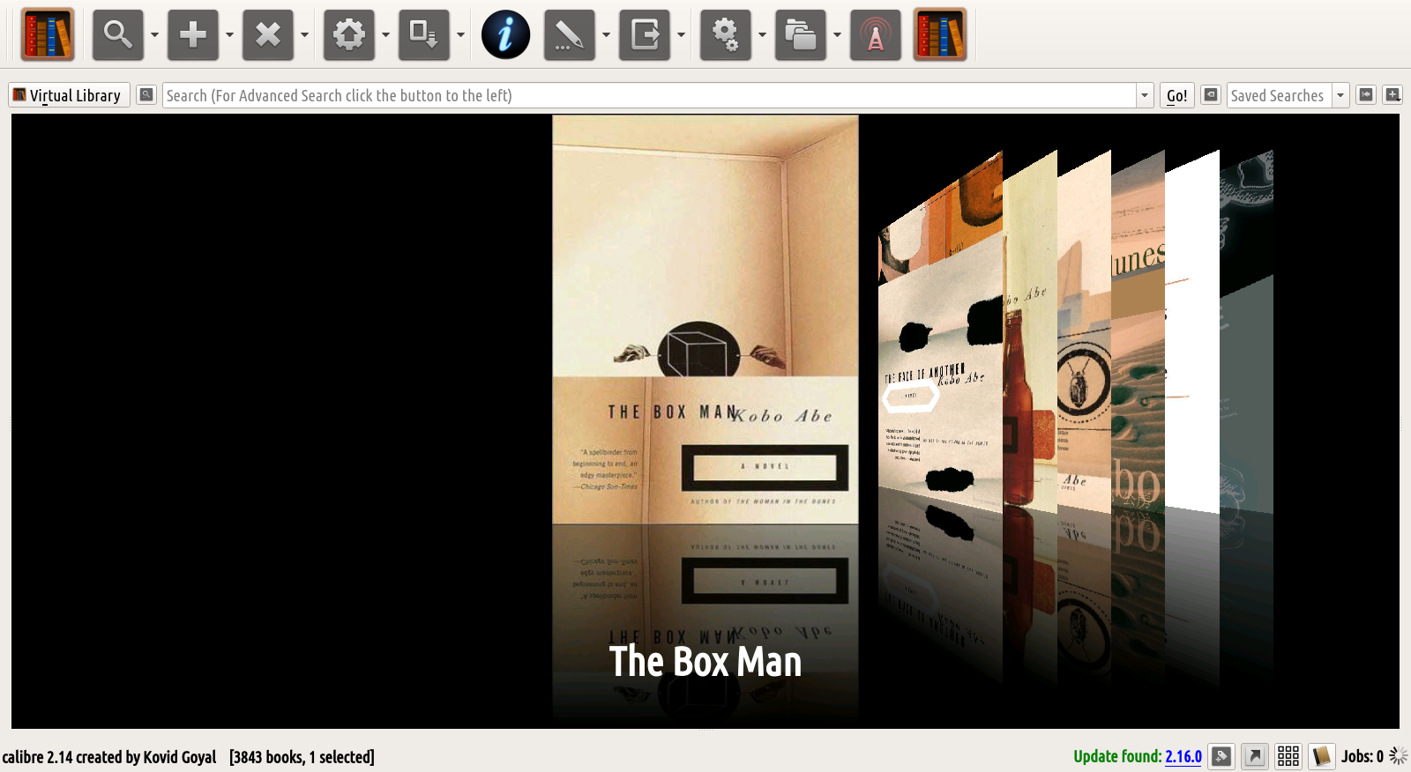Click the stacked folders toolbar icon

point(800,35)
